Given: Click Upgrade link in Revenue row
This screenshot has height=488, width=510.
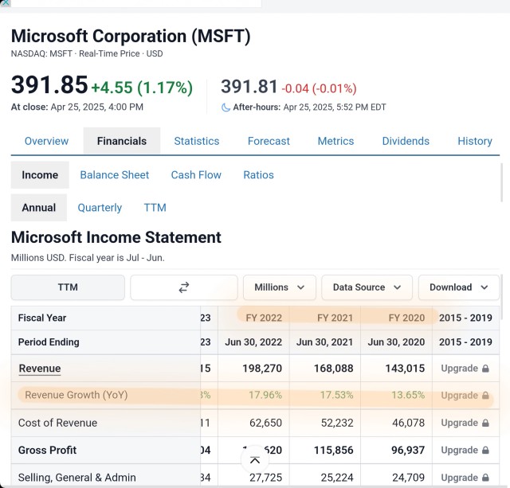Looking at the screenshot, I should [459, 369].
